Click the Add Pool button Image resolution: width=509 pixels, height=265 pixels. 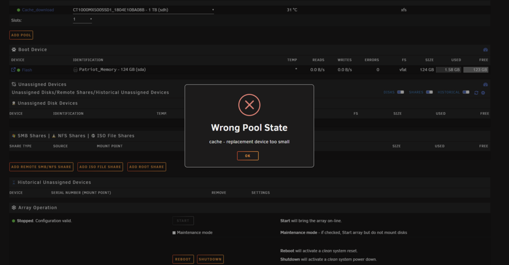point(21,35)
